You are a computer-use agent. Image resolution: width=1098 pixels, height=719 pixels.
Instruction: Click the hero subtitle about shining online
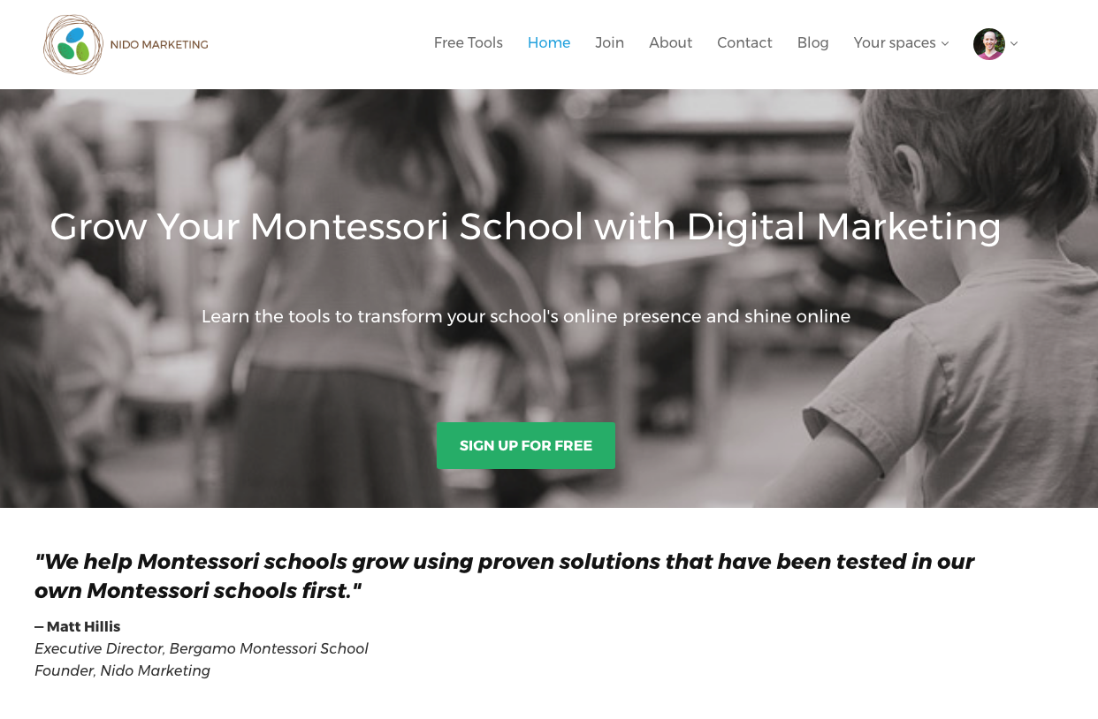coord(526,316)
